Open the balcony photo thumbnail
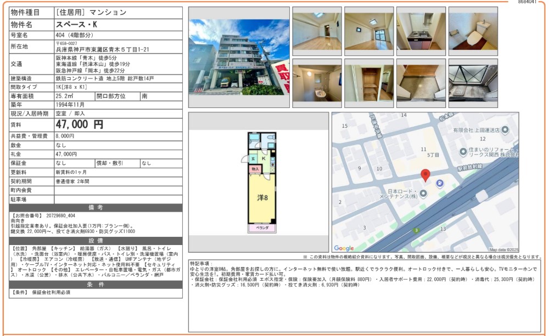Screen dimensions: 549x336 coord(473,83)
